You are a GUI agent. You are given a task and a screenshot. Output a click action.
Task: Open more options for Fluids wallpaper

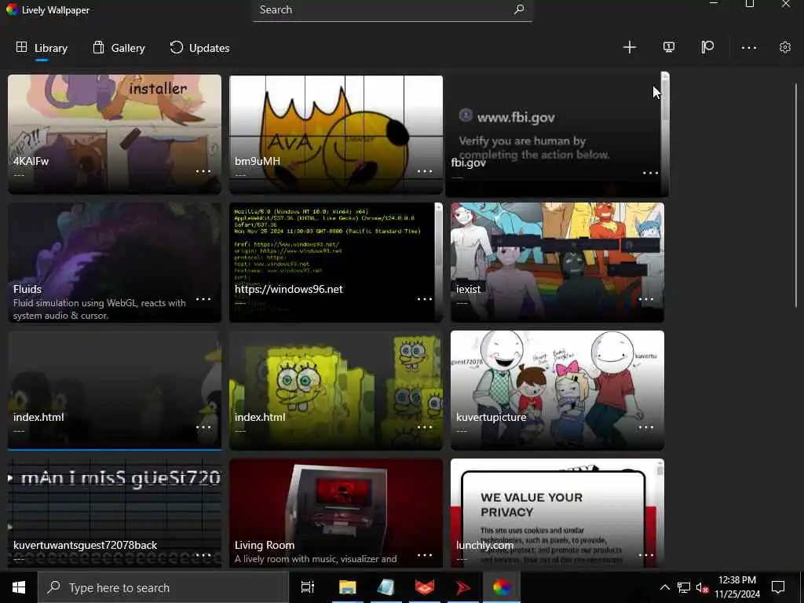coord(203,299)
